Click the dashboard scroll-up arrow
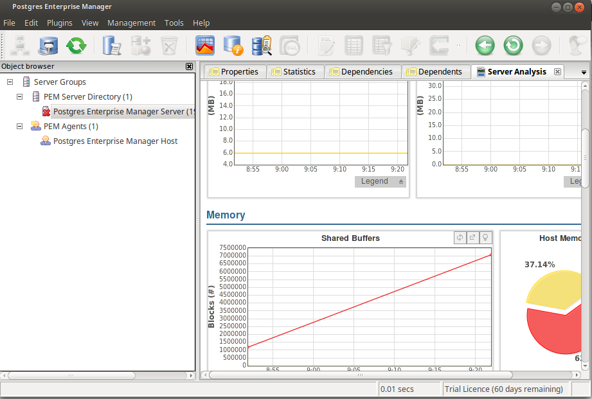 coord(585,85)
